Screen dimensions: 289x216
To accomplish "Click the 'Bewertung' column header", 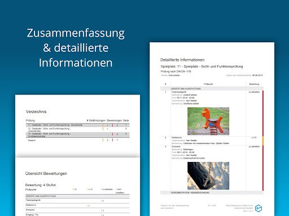I will [x=254, y=84].
